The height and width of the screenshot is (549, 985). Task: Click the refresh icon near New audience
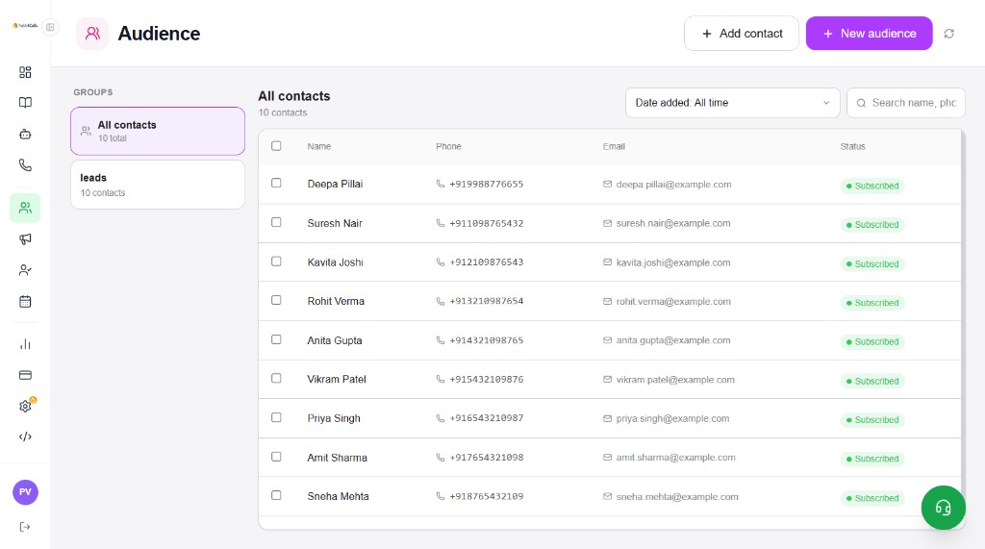click(x=949, y=34)
